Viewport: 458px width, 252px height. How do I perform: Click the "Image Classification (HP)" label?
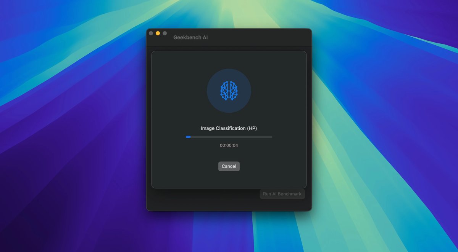[x=229, y=128]
